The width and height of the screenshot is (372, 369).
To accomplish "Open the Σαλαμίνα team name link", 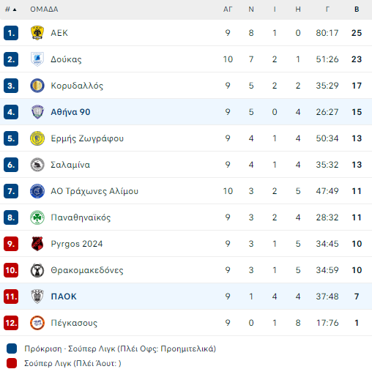I will 70,165.
